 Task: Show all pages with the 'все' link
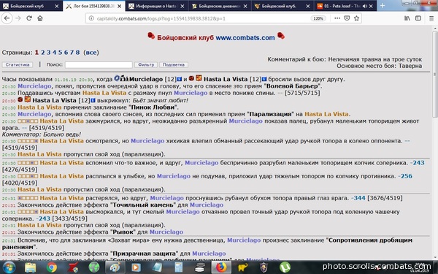point(91,53)
